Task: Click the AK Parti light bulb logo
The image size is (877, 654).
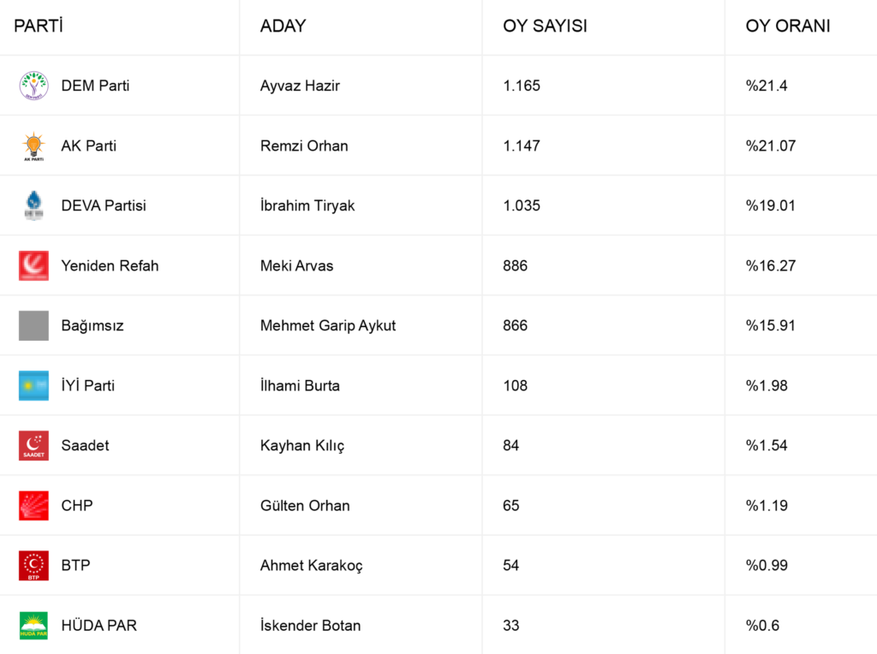Action: [x=34, y=146]
